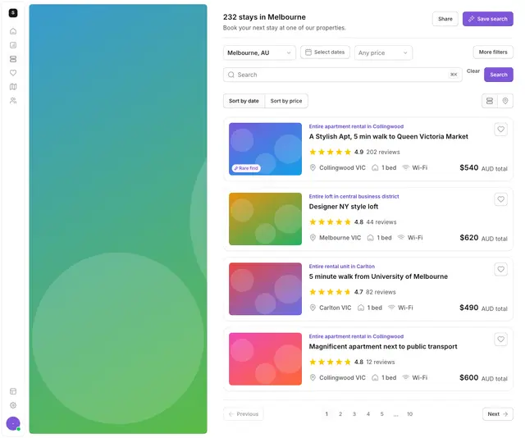Click the Previous page button
Viewport: 525px width, 438px height.
point(244,414)
